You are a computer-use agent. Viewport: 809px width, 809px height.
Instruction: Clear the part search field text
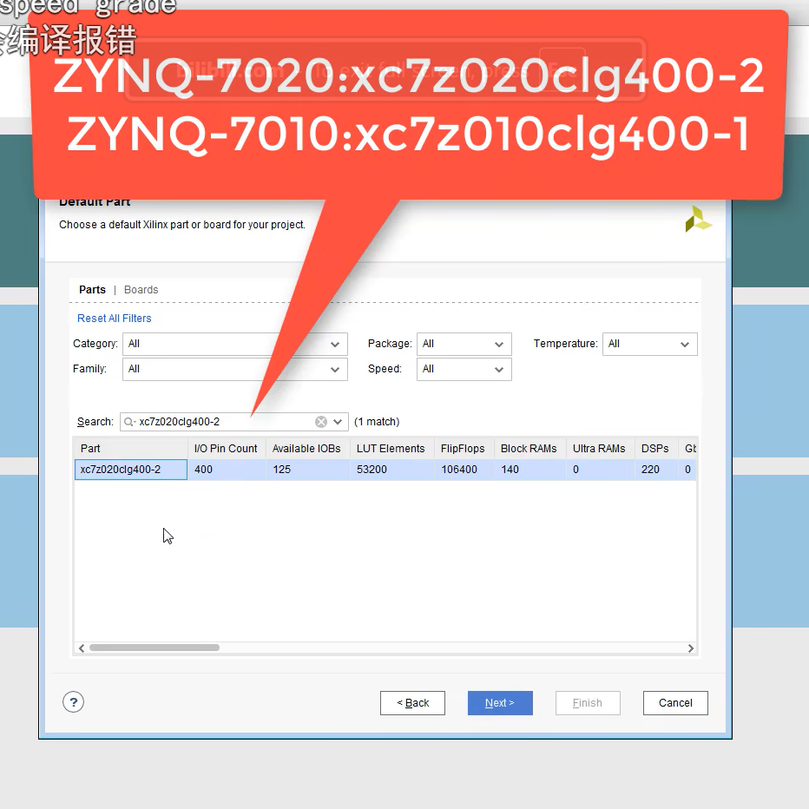[321, 422]
